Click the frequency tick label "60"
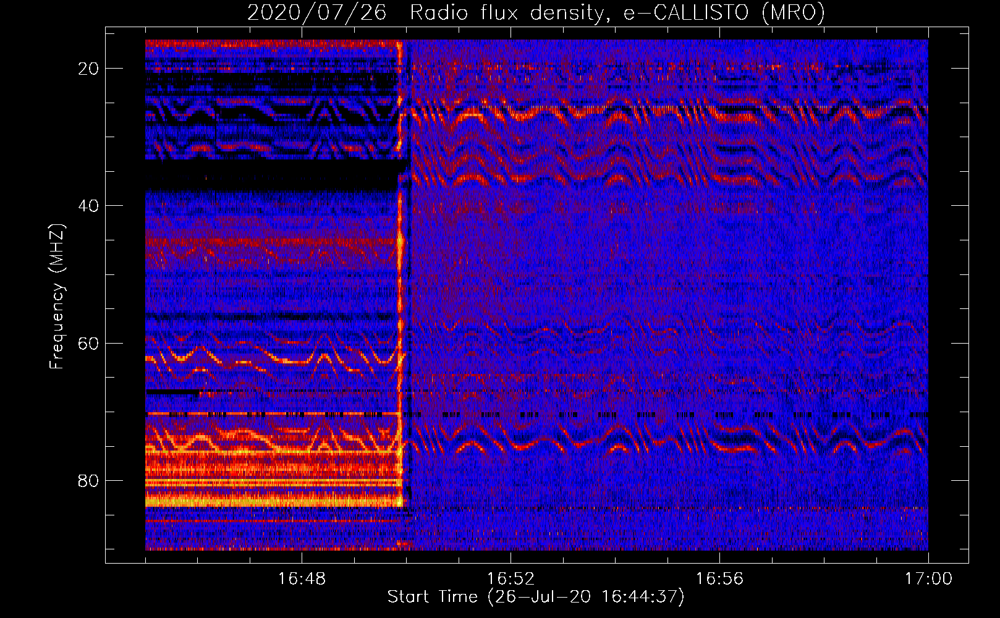Image resolution: width=1000 pixels, height=618 pixels. (89, 343)
